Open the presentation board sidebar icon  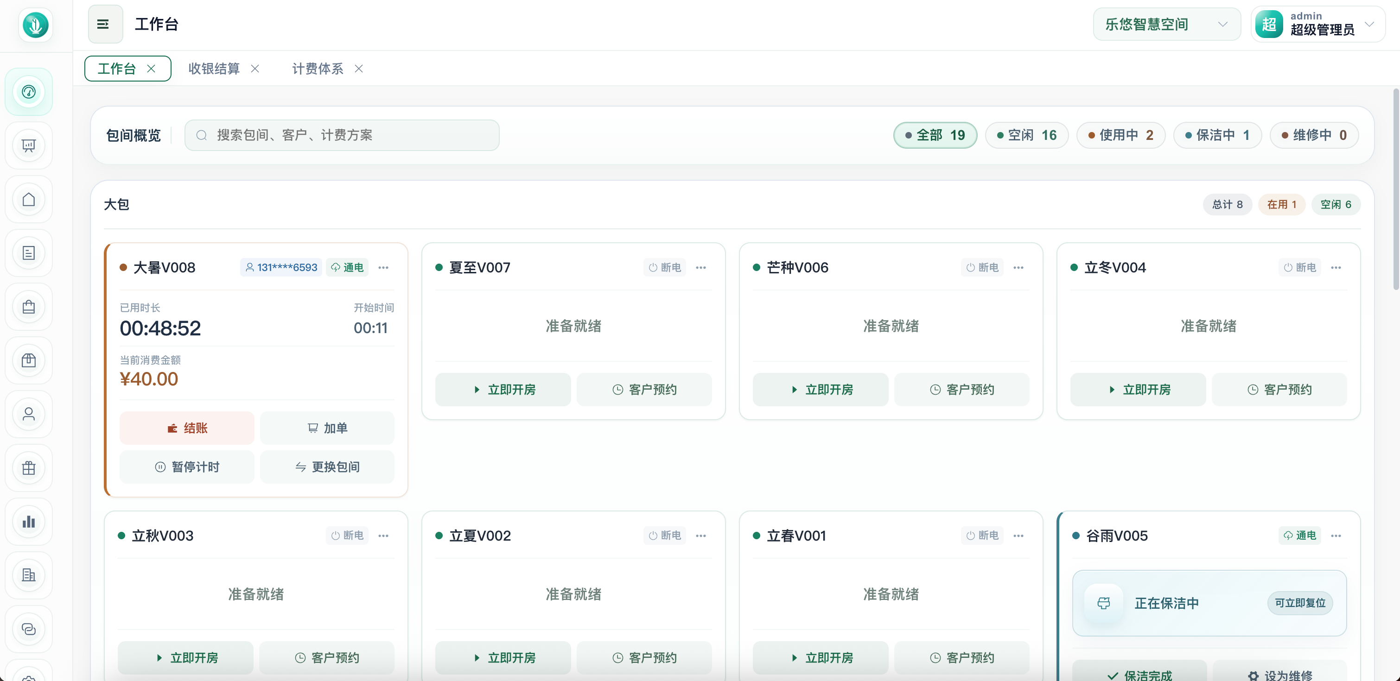click(29, 145)
